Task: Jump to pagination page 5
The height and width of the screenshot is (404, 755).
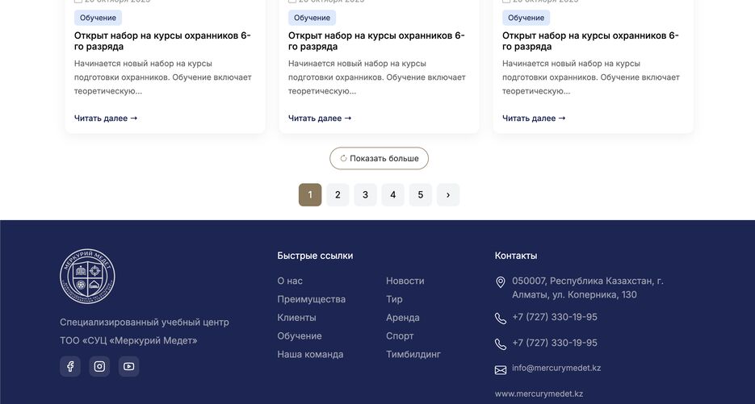Action: (421, 195)
